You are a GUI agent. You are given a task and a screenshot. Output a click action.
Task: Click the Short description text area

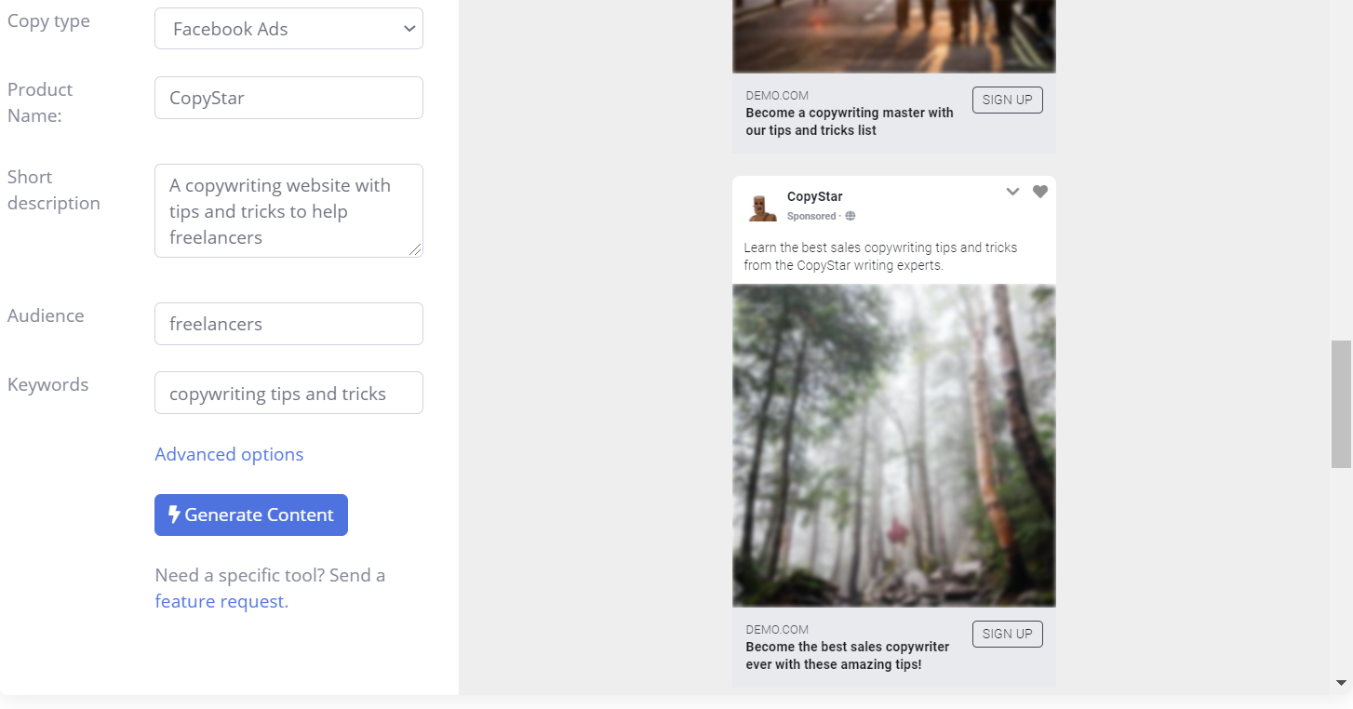288,210
